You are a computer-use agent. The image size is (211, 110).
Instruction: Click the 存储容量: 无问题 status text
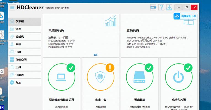[140, 107]
